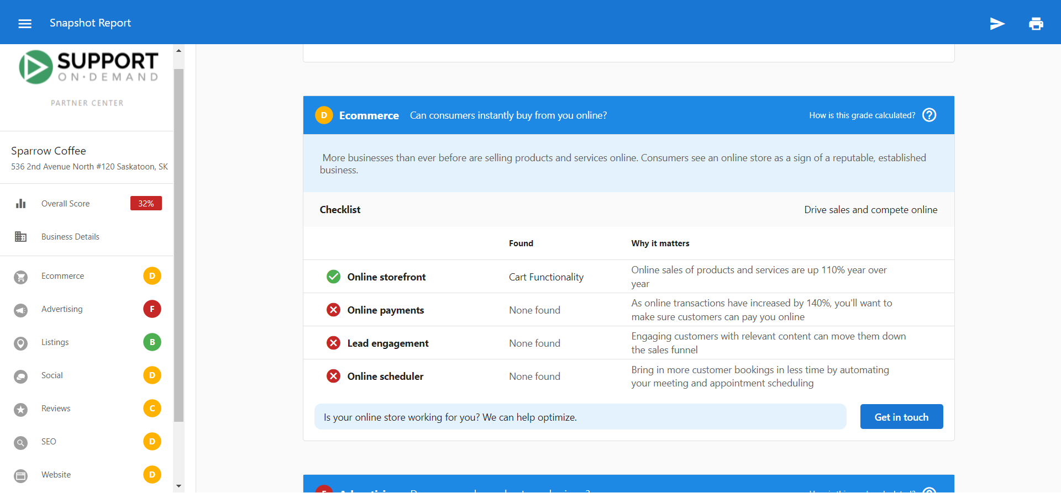Click the 'Online storefront' row label

386,277
